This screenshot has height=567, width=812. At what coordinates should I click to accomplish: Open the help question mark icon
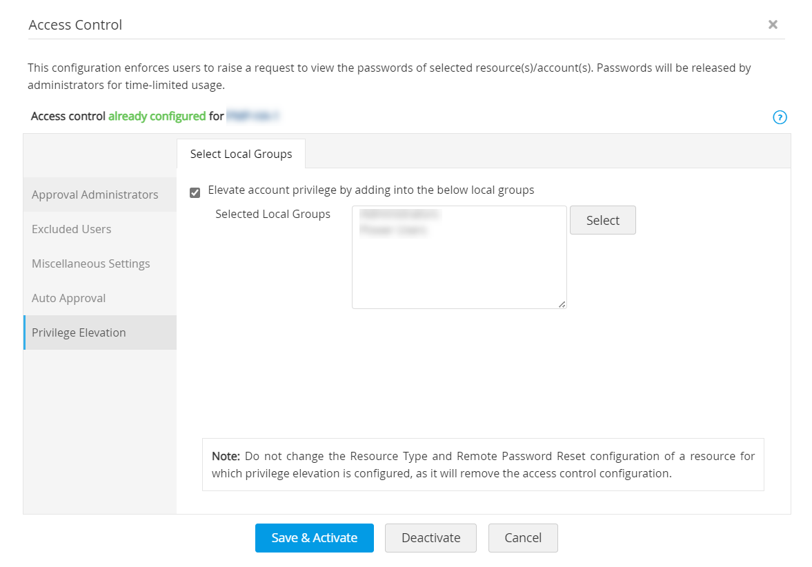click(780, 117)
